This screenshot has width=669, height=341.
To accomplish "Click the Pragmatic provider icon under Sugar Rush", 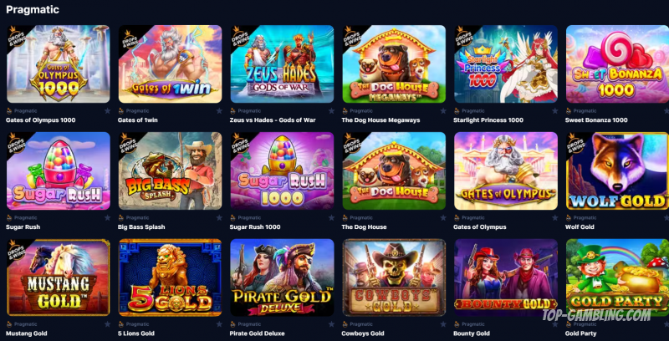I will click(x=9, y=218).
